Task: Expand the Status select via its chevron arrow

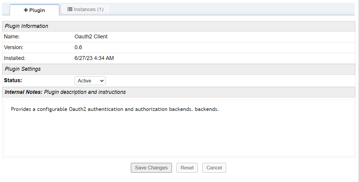Action: [102, 81]
